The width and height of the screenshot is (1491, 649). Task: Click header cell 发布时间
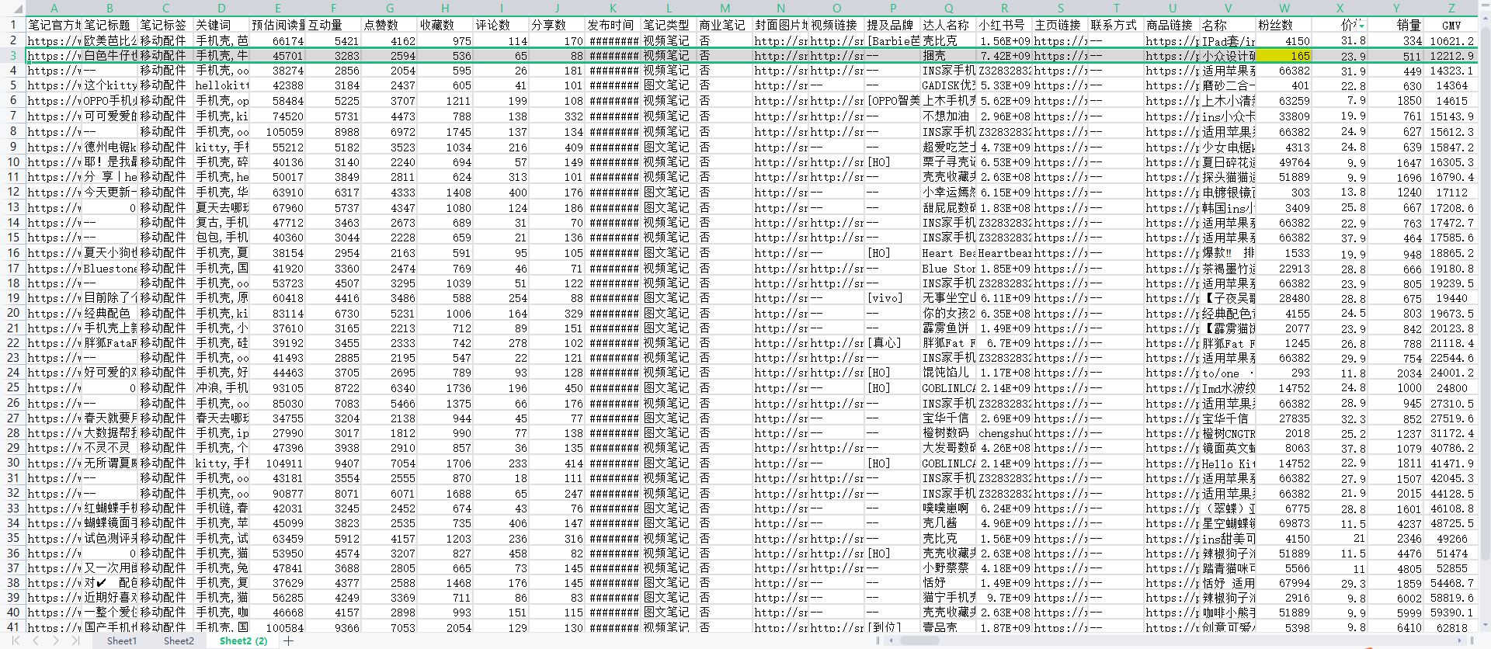[x=613, y=25]
